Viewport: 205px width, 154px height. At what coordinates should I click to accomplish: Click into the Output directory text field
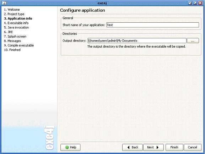click(x=137, y=40)
